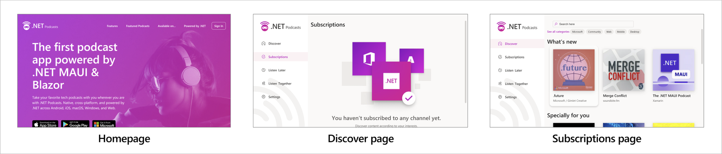Click highlighted Subscriptions check icon in middle screenshot
The width and height of the screenshot is (722, 154).
tap(263, 57)
